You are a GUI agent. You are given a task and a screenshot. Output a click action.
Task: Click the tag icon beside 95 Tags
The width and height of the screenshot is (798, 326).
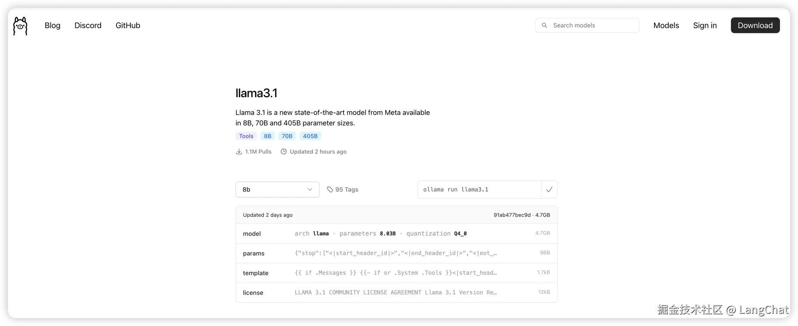pos(330,189)
